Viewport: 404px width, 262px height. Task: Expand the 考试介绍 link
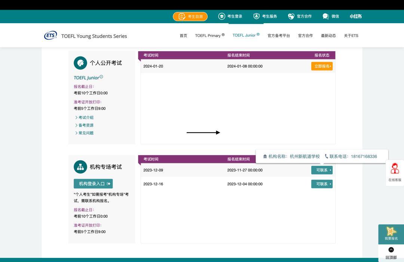tap(86, 117)
